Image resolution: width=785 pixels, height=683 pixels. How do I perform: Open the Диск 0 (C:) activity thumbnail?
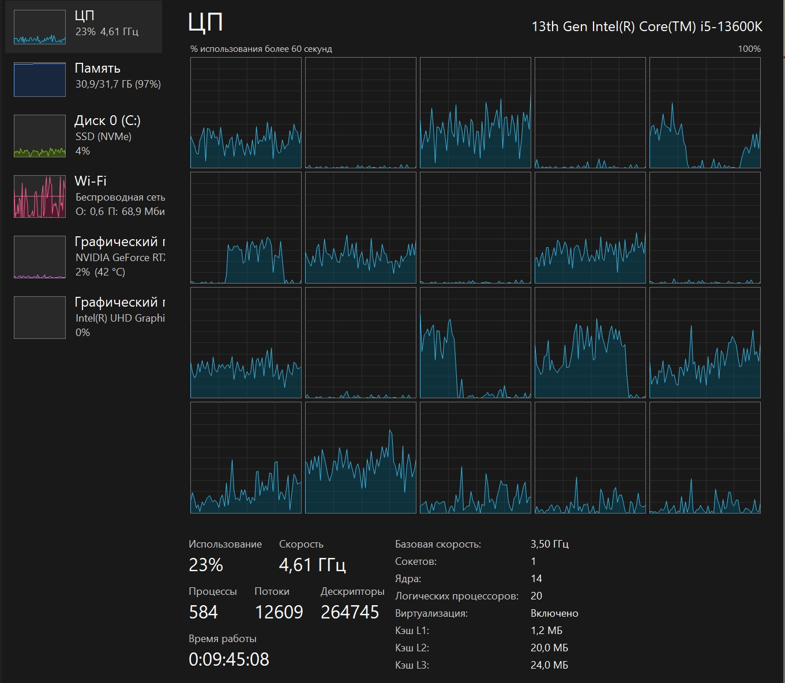click(x=40, y=136)
